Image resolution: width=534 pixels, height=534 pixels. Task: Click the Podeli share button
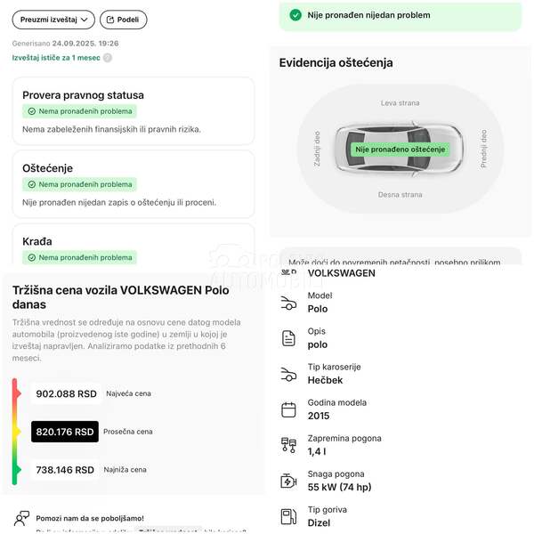pos(123,20)
